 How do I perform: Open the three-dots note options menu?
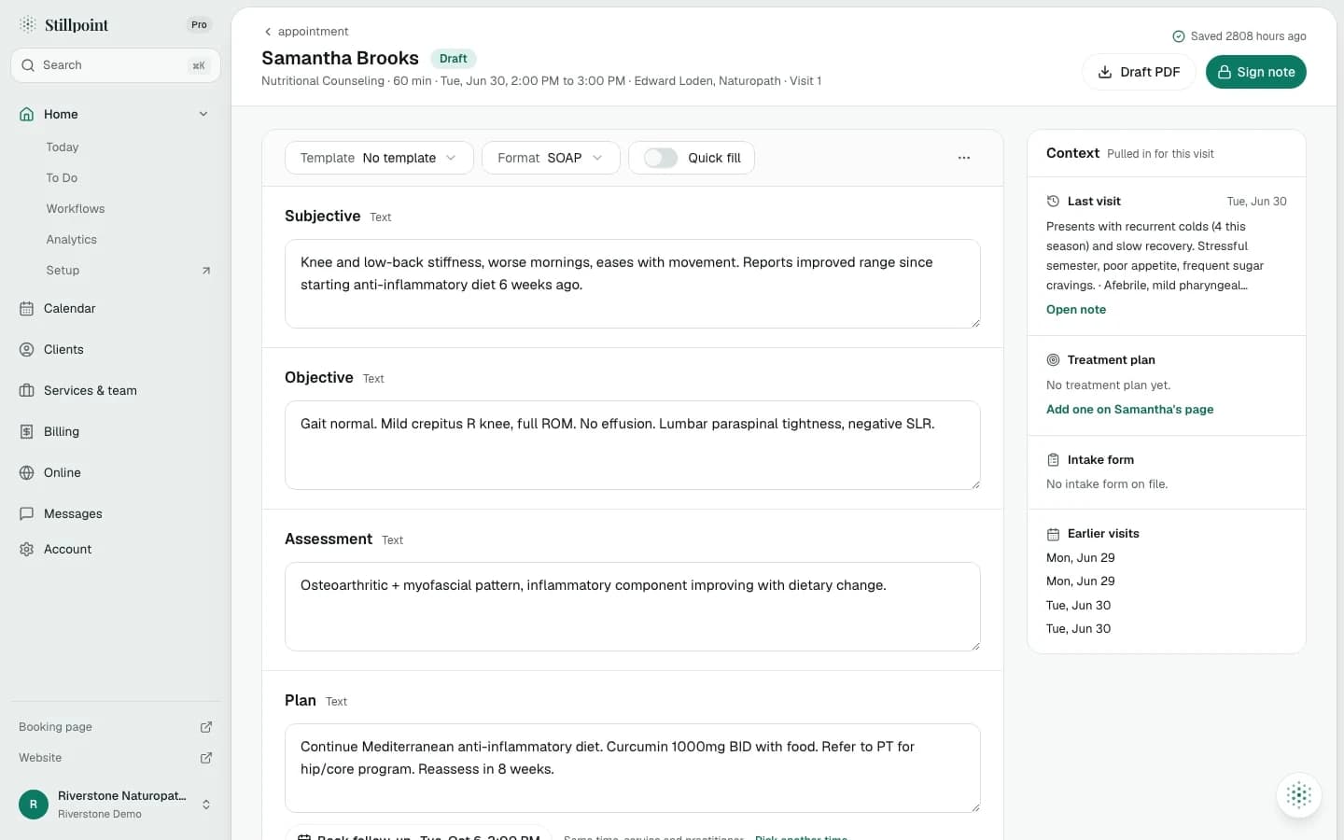point(964,158)
